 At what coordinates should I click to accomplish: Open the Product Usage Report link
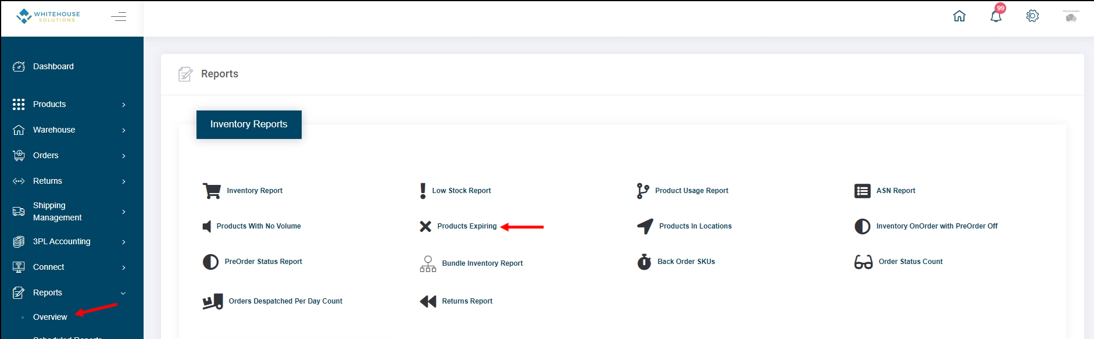(x=692, y=191)
